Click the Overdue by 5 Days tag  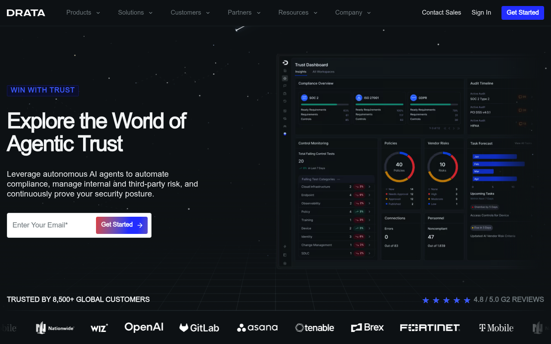(x=485, y=207)
